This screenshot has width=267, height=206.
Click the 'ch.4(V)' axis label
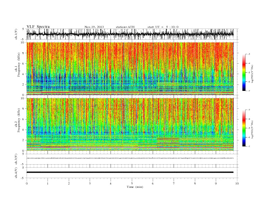(x=16, y=173)
